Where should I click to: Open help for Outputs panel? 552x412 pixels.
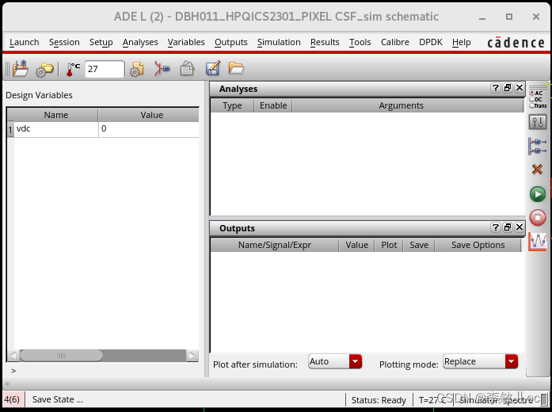495,227
